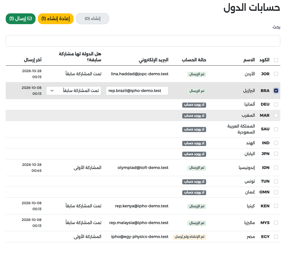This screenshot has width=286, height=265.
Task: Select the JOR الأردن row checkbox
Action: pyautogui.click(x=276, y=74)
